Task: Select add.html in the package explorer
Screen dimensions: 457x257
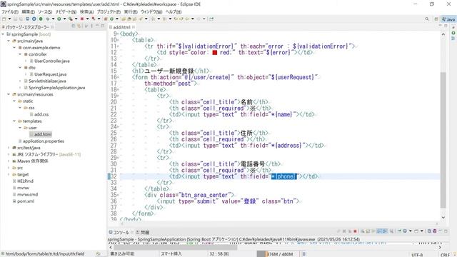Action: click(43, 134)
